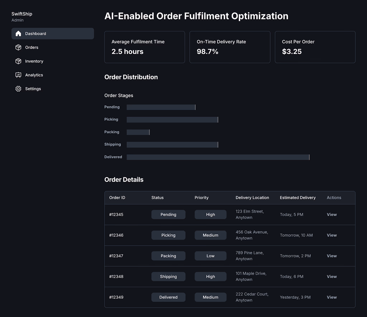Click order ID #12347

point(116,256)
